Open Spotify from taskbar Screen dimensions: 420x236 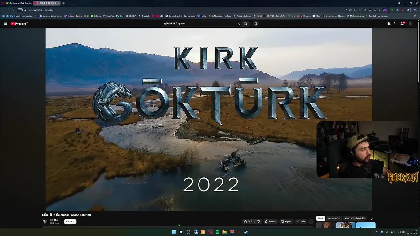(x=217, y=232)
